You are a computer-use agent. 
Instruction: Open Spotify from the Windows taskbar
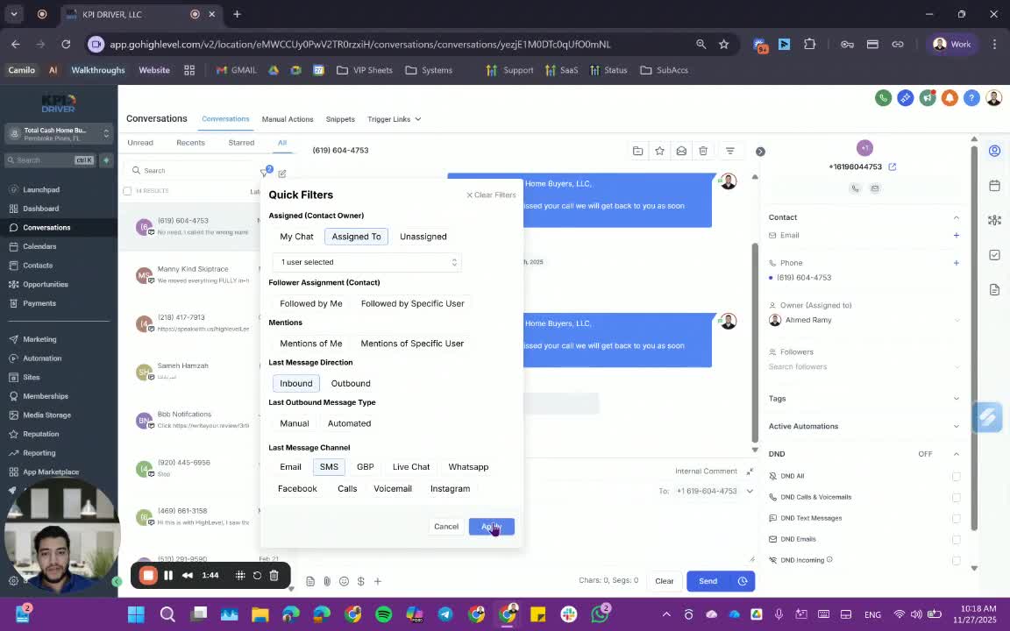383,614
